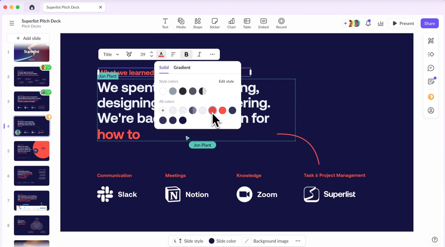Insert a Table from toolbar

pos(247,23)
